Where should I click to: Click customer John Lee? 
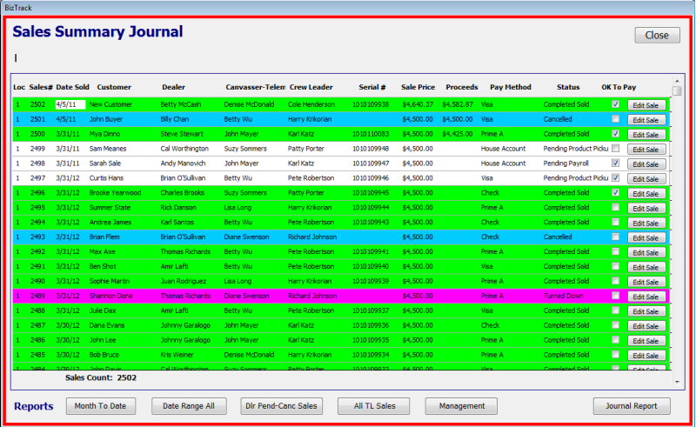click(103, 340)
